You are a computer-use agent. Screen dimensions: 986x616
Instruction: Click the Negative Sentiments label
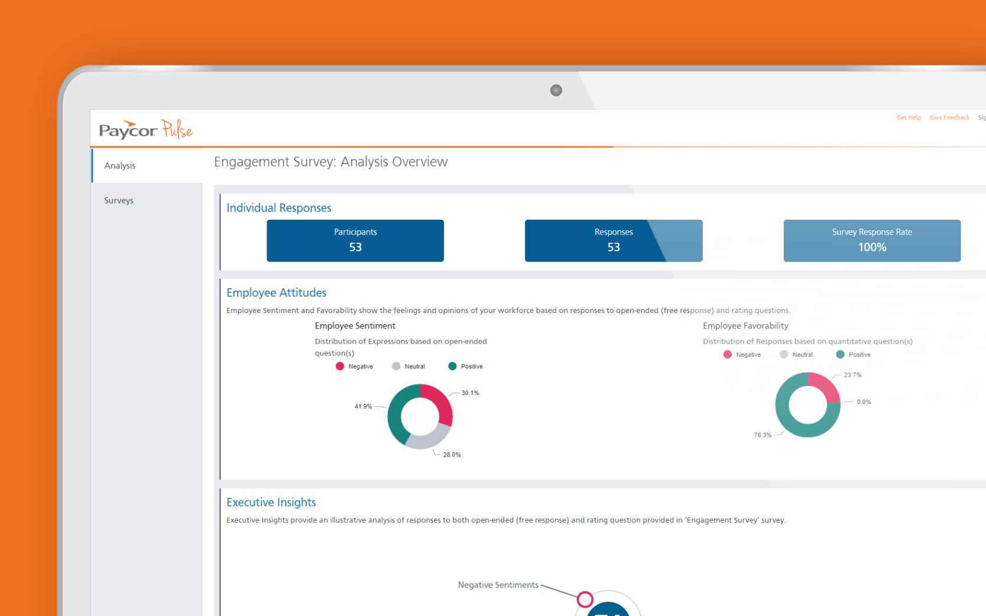[498, 585]
